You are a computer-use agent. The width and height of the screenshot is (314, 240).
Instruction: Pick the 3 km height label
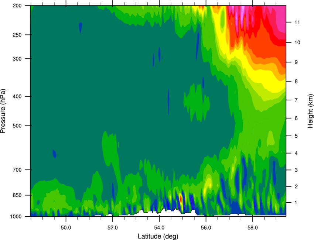(x=296, y=170)
